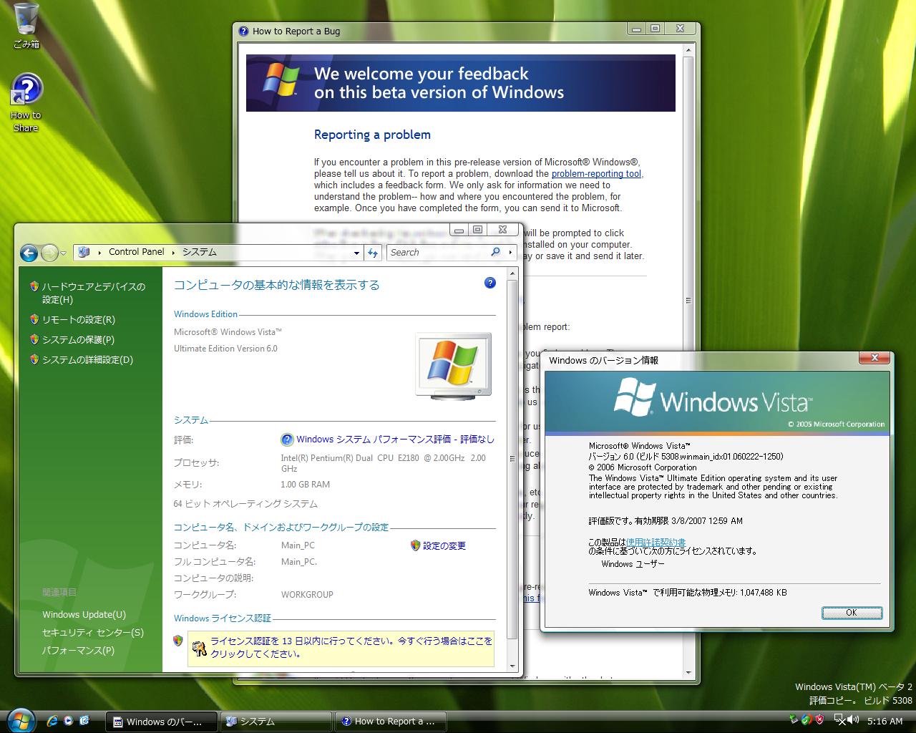Viewport: 916px width, 733px height.
Task: Click the magnifier search icon
Action: click(495, 252)
